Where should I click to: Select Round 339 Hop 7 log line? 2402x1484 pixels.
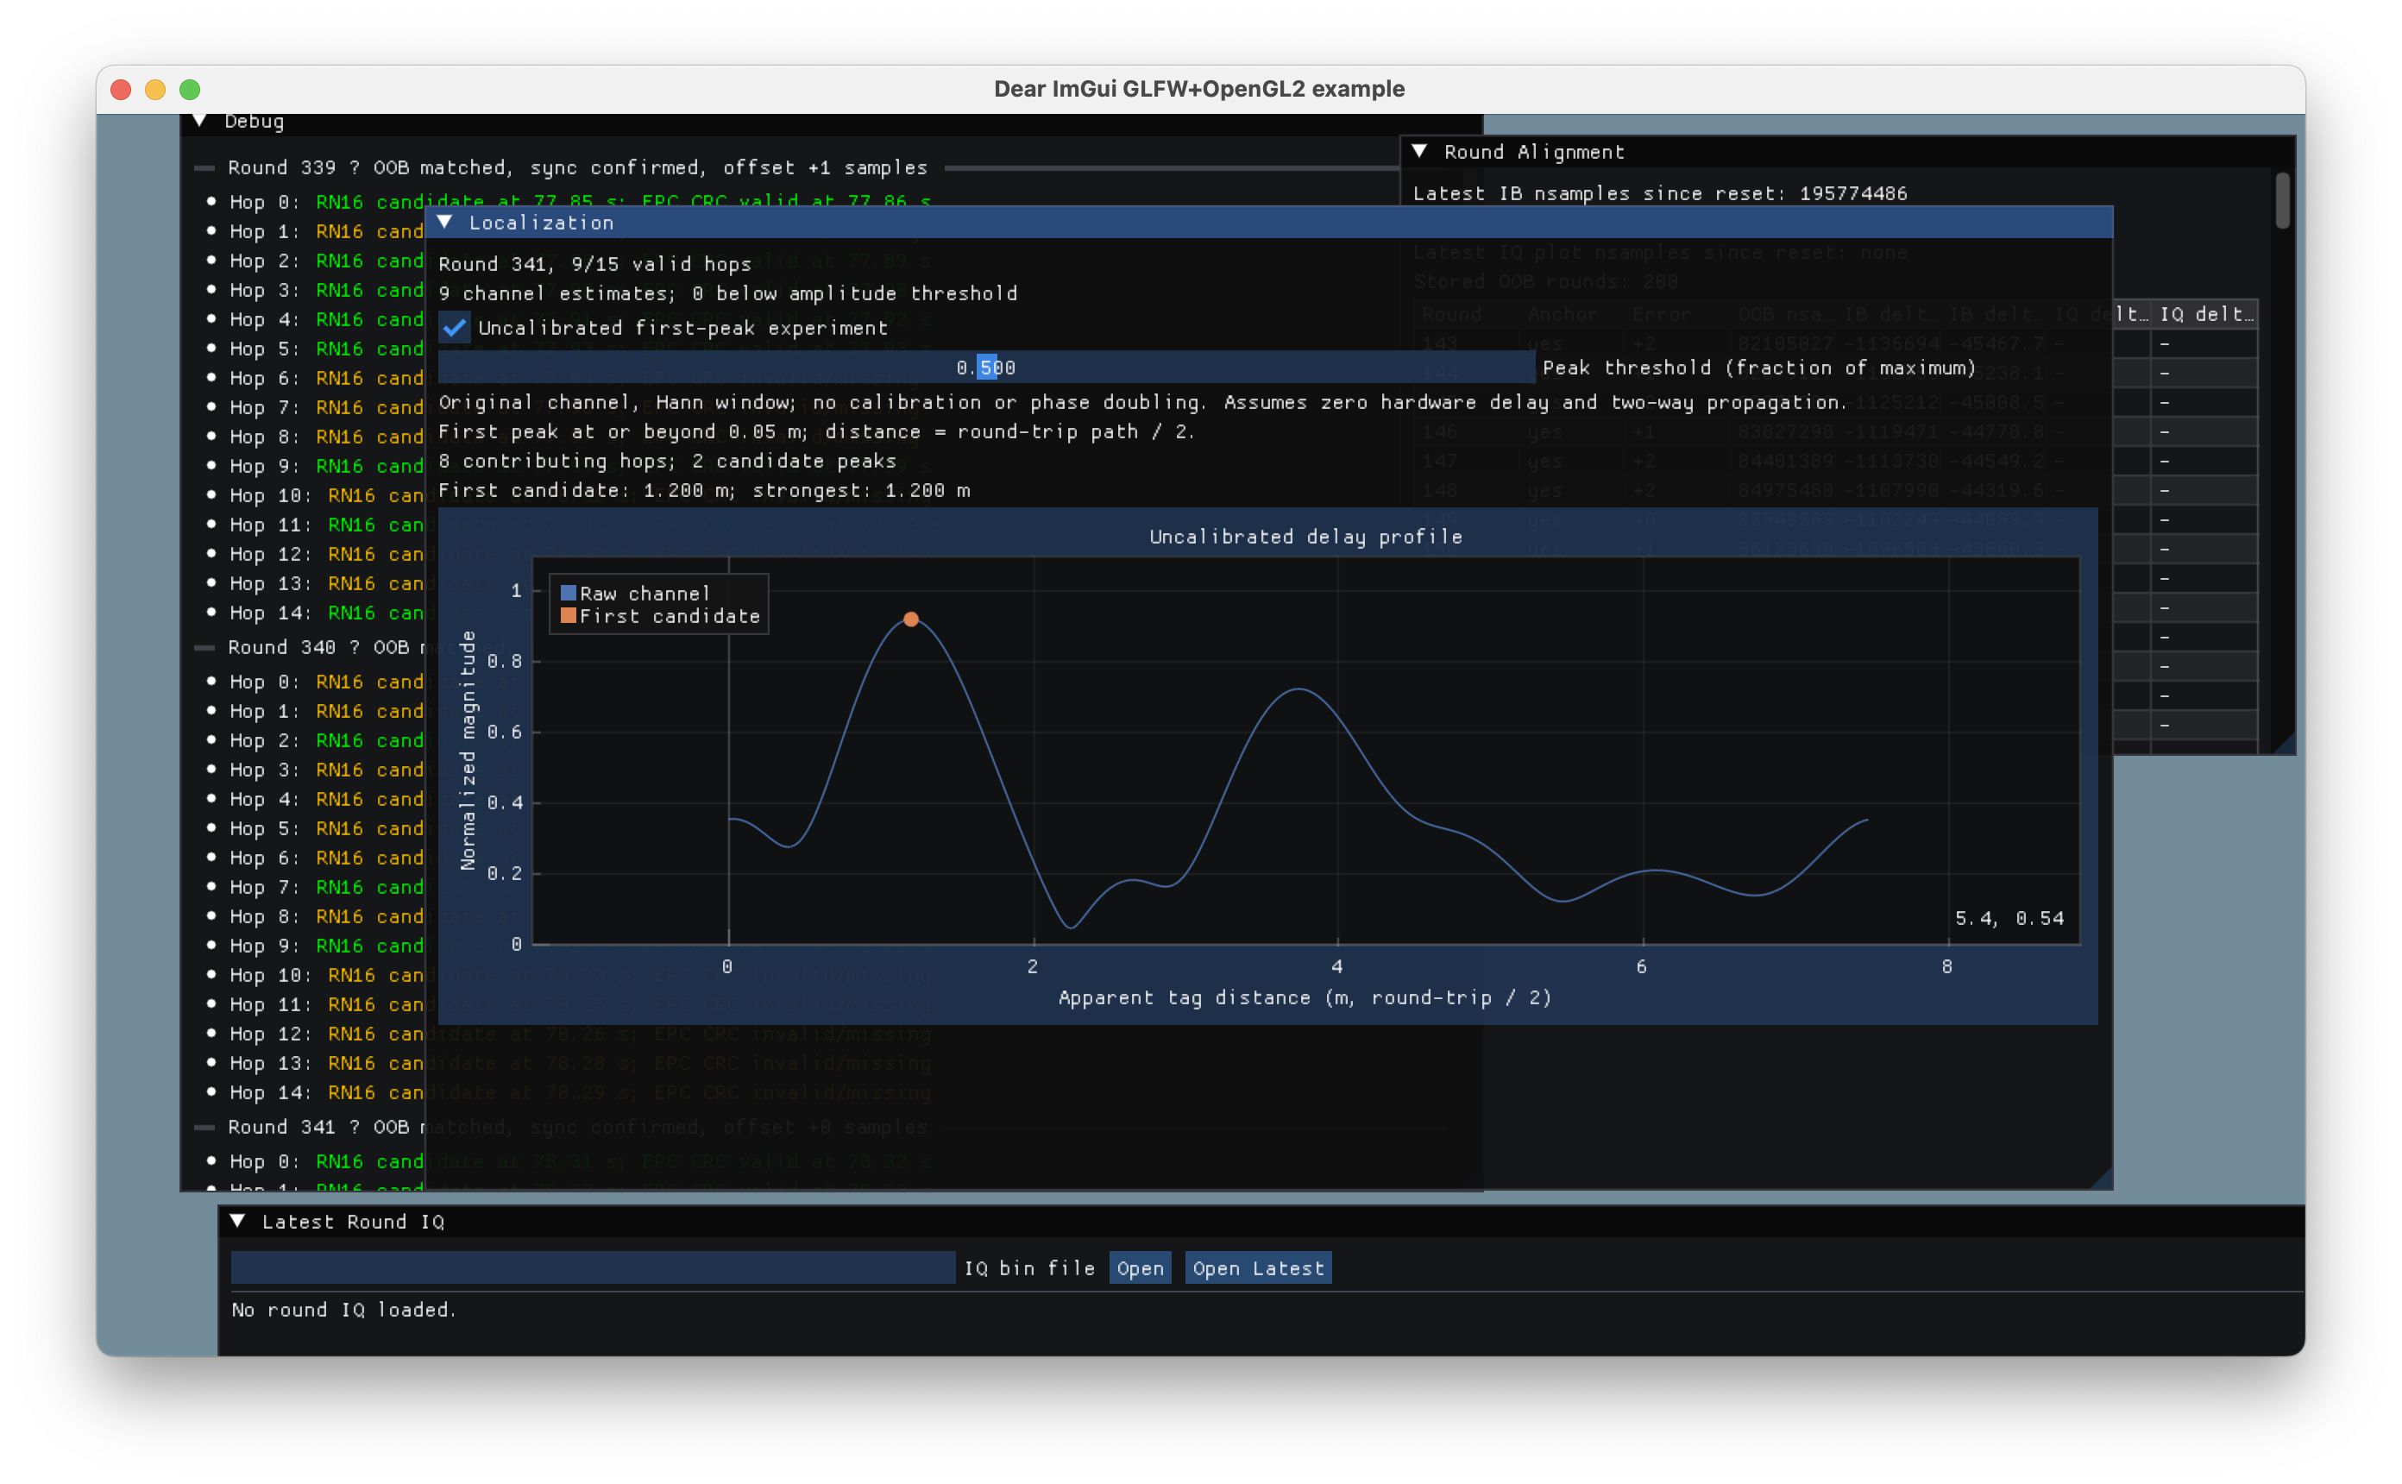327,407
